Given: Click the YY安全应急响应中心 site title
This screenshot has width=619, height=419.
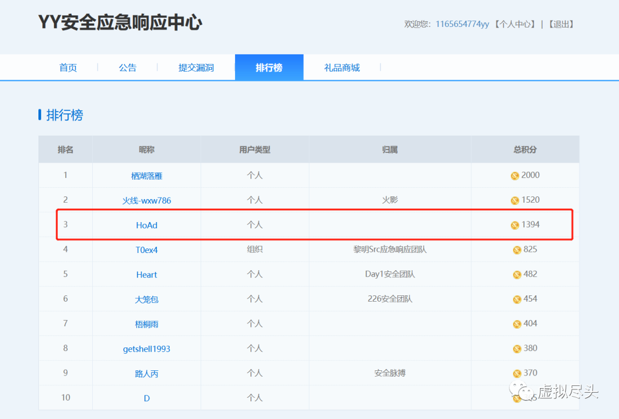Looking at the screenshot, I should coord(120,22).
